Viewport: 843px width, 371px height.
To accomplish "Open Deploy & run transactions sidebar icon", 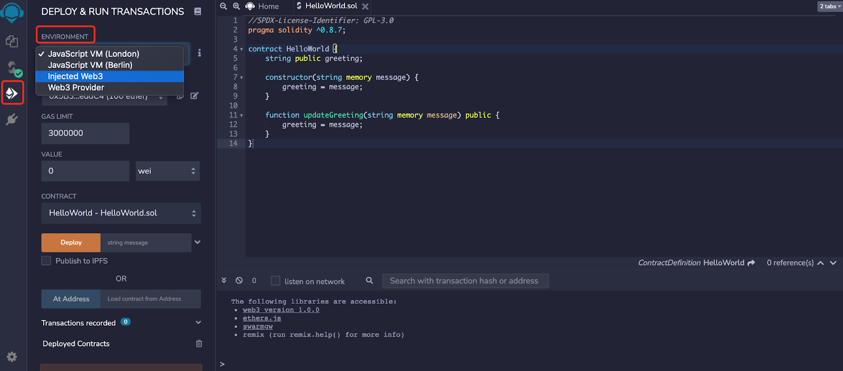I will tap(12, 93).
